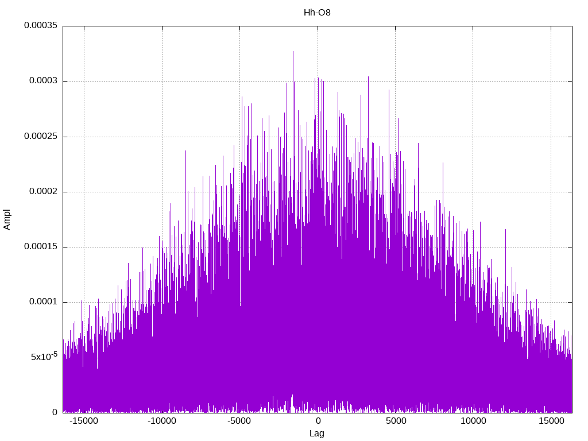The width and height of the screenshot is (588, 441).
Task: Click the 10000 x-axis tick label
Action: pos(473,421)
